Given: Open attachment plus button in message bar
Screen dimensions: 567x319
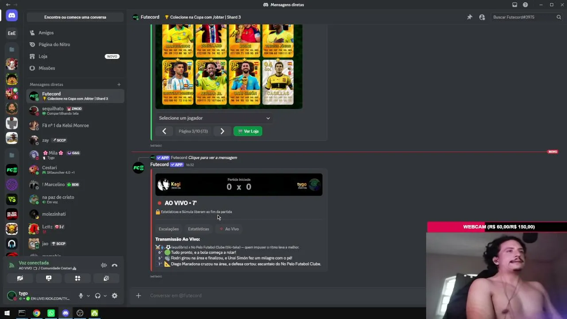Looking at the screenshot, I should (x=138, y=296).
